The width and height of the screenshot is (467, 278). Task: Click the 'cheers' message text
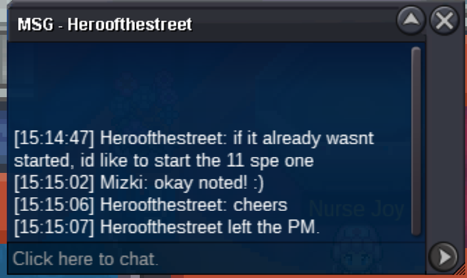pos(260,205)
